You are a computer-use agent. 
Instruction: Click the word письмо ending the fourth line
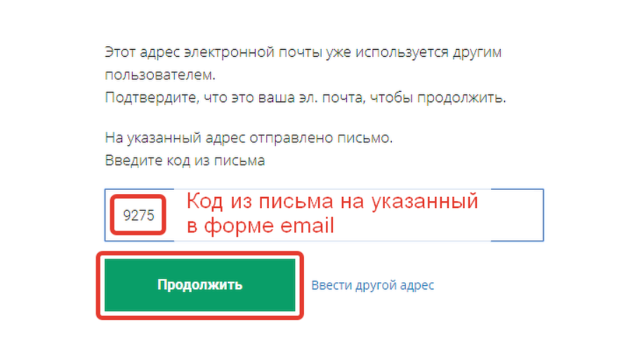click(364, 137)
